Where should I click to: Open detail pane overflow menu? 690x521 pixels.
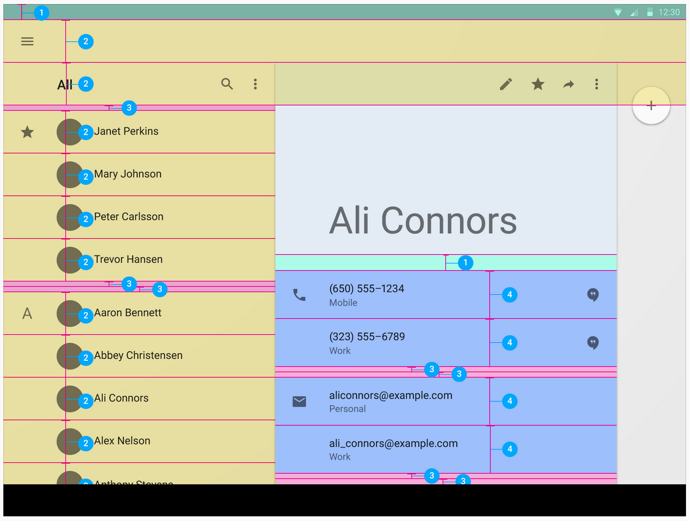coord(597,84)
